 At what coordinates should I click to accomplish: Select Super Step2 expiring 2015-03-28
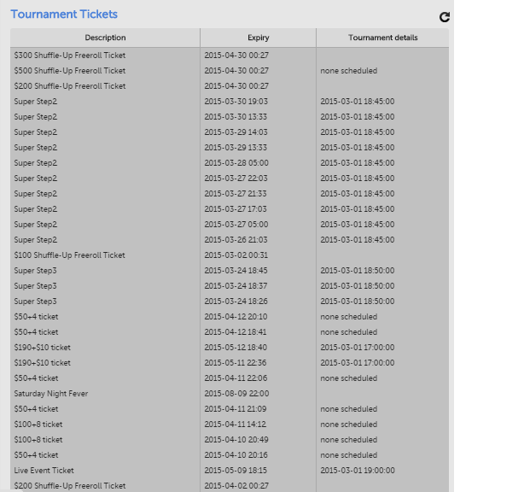(x=230, y=163)
